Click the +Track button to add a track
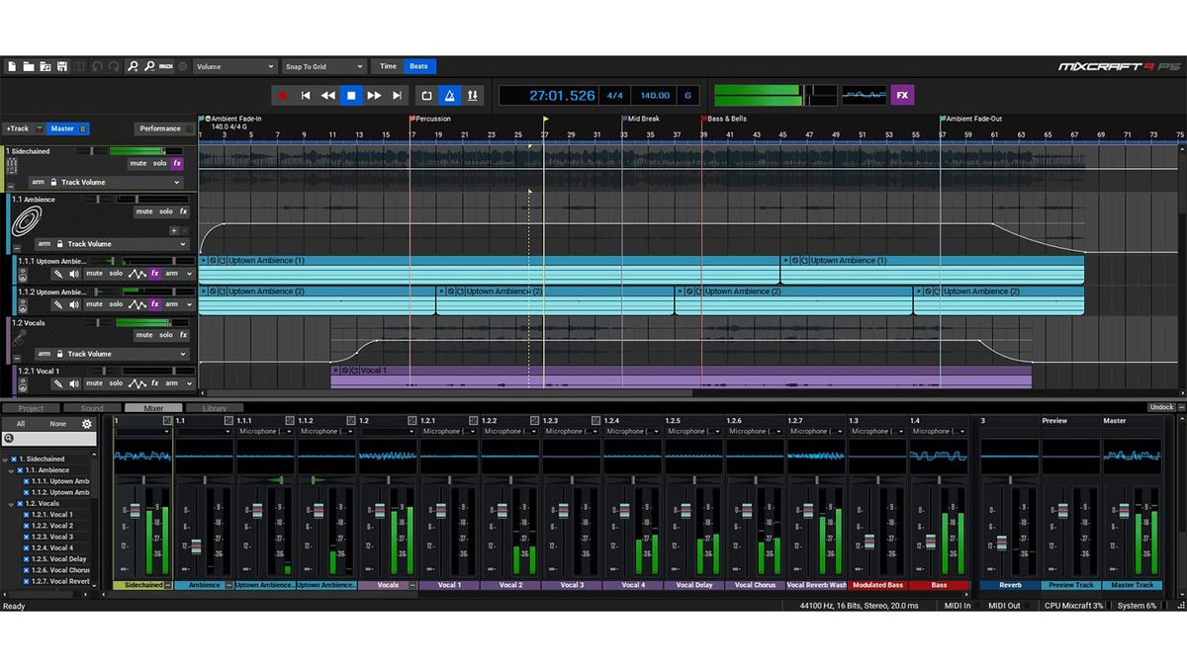Viewport: 1187px width, 667px height. tap(18, 128)
